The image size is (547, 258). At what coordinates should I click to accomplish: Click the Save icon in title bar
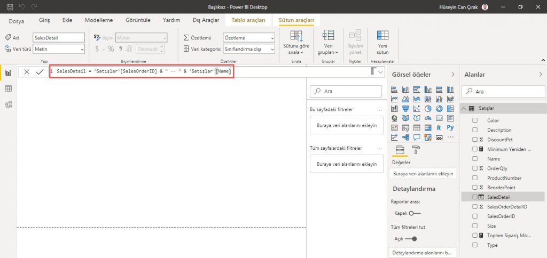(10, 7)
